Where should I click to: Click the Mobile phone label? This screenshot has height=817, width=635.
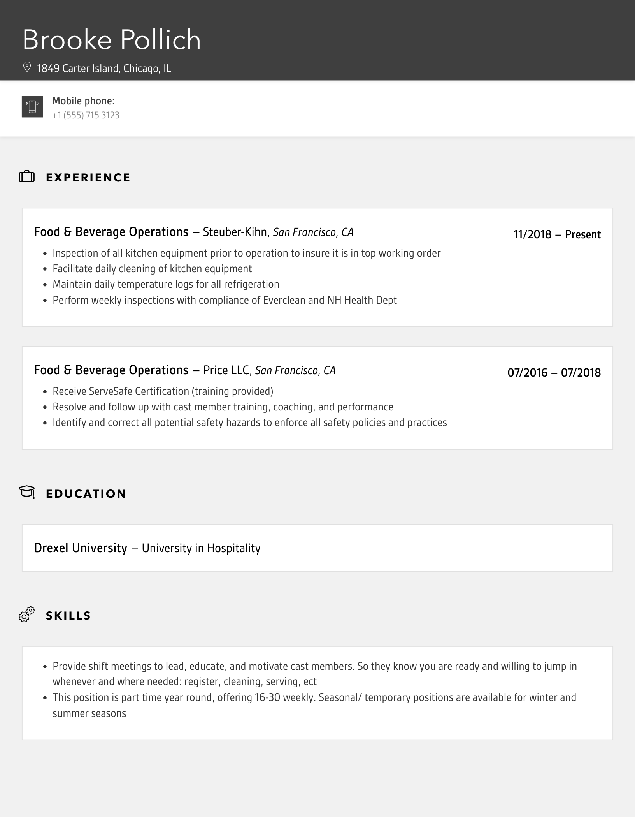83,101
